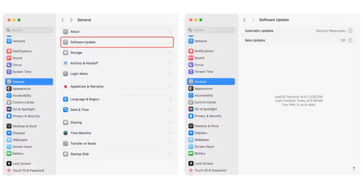Select Screen Time in right window sidebar

pos(211,72)
